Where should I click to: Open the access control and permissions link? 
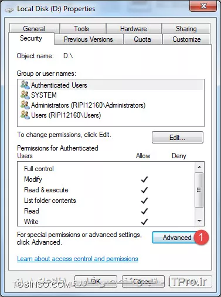(x=77, y=259)
